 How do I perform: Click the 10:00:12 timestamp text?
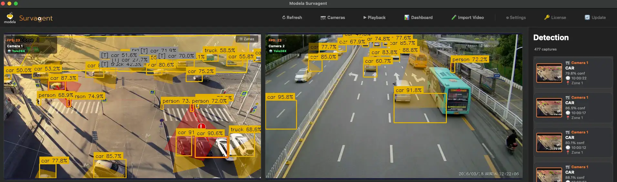tap(579, 148)
